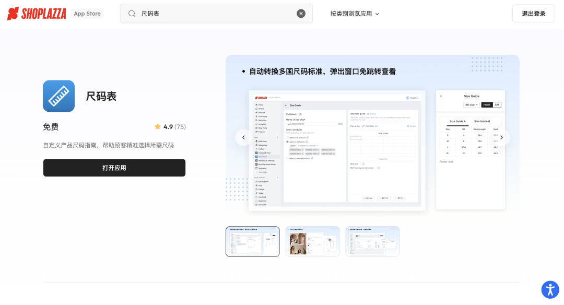The width and height of the screenshot is (564, 305).
Task: Show previous screenshot with left arrow
Action: click(x=243, y=137)
